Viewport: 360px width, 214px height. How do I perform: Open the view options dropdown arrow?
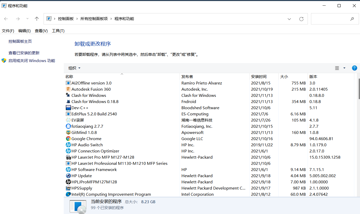(344, 68)
